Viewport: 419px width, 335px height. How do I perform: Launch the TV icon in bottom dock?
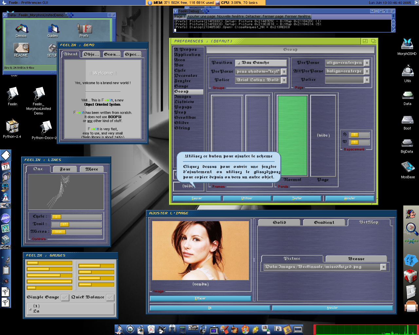point(214,330)
